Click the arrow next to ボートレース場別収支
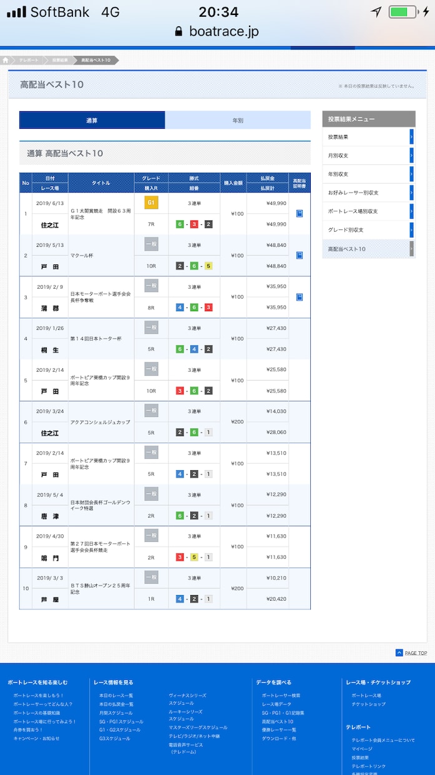 [x=411, y=211]
